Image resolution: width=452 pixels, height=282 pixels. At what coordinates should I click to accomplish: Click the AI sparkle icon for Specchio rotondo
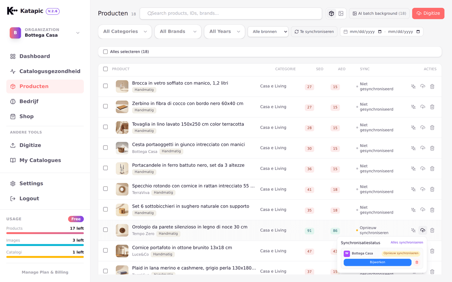413,189
